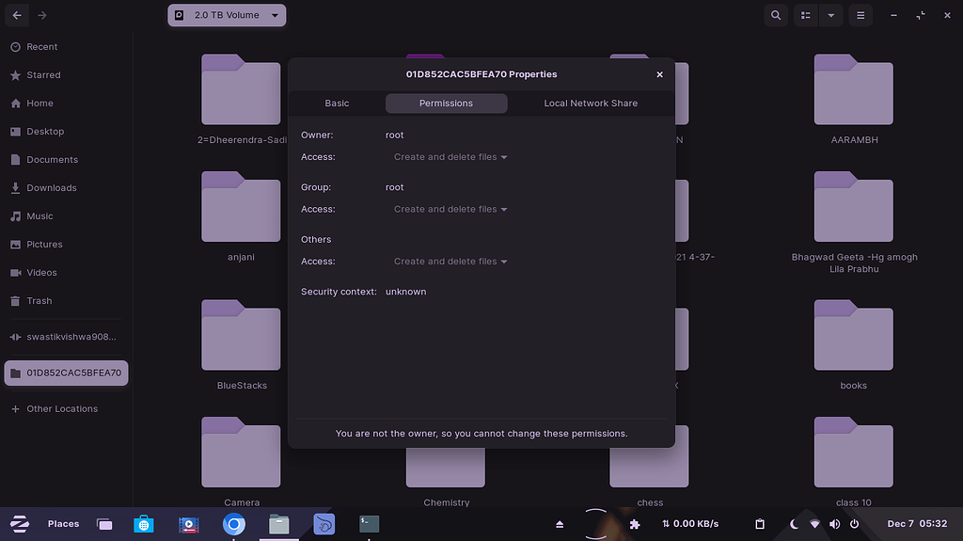
Task: Toggle list view icon in header
Action: [x=806, y=15]
